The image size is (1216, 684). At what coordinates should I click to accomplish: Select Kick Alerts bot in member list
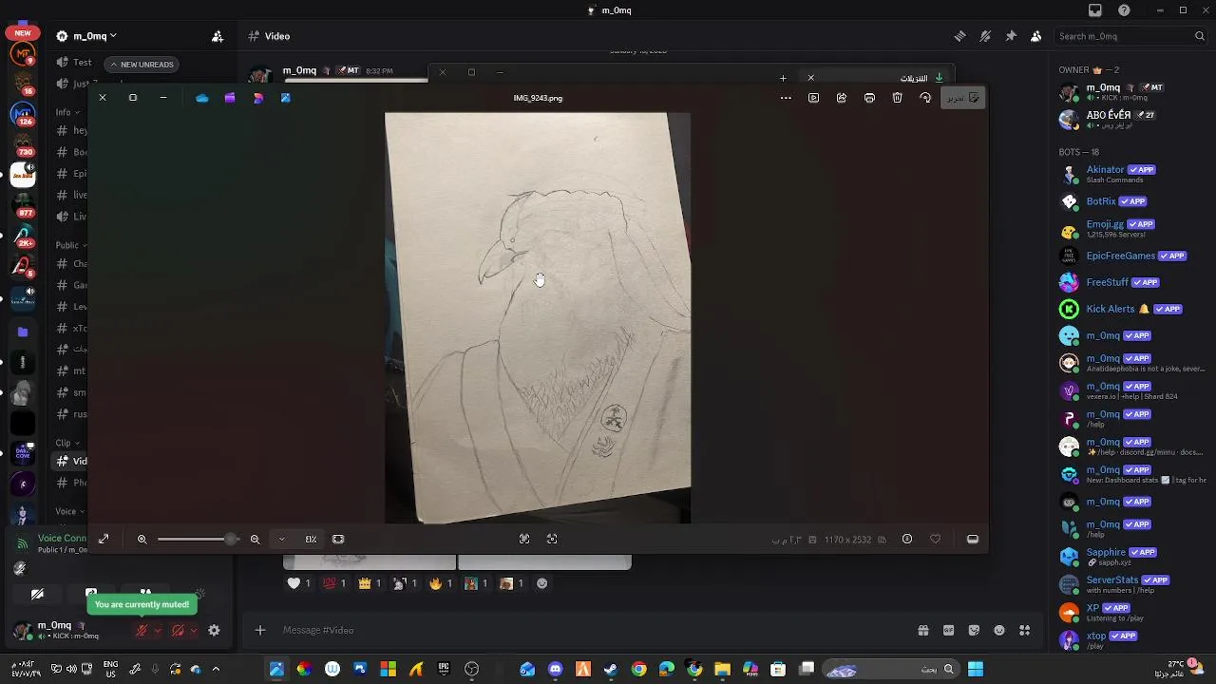coord(1130,309)
